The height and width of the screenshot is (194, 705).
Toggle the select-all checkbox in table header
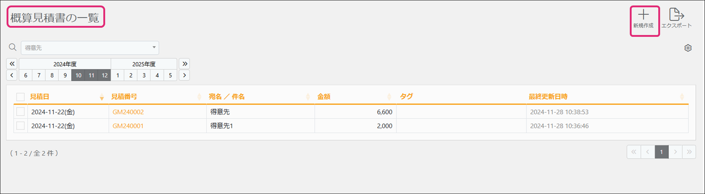[20, 97]
